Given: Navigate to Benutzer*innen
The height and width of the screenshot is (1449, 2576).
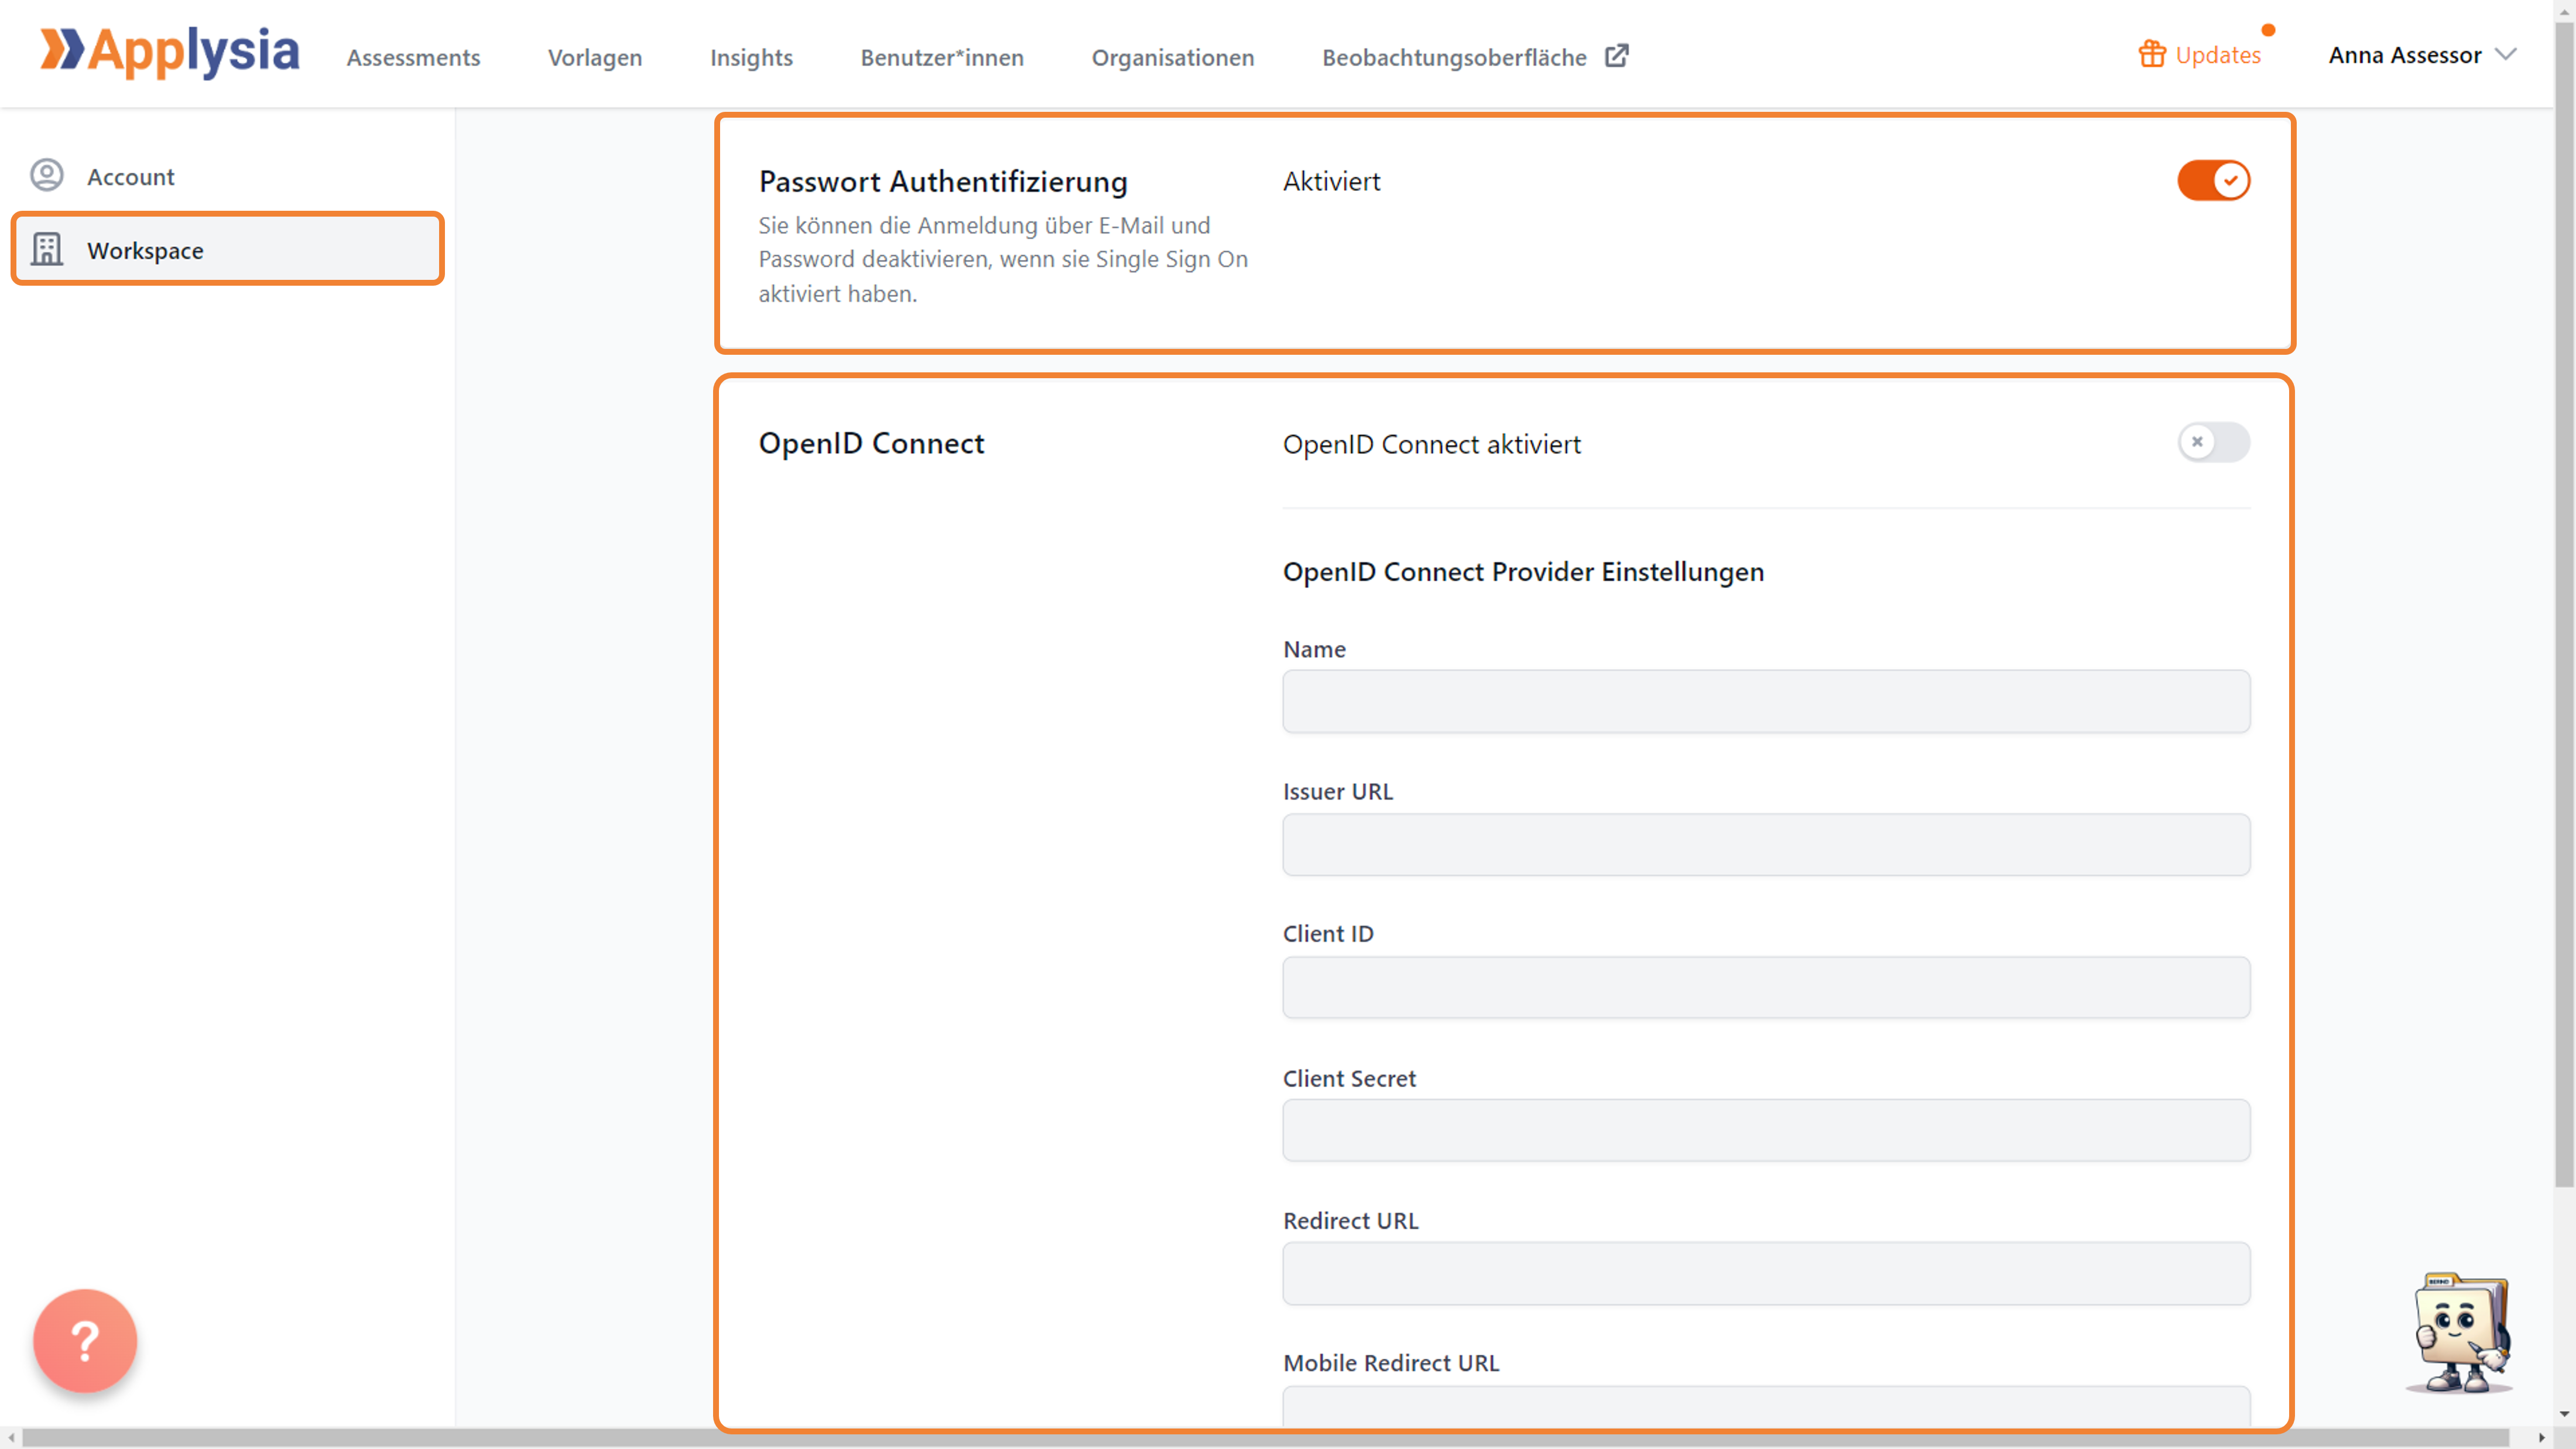Looking at the screenshot, I should pos(942,57).
